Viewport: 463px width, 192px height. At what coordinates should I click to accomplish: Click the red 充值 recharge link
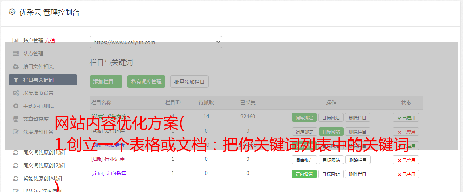[x=50, y=41]
